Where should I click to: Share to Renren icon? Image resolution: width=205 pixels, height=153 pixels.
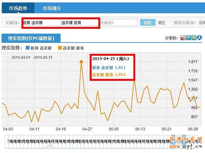[x=199, y=38]
